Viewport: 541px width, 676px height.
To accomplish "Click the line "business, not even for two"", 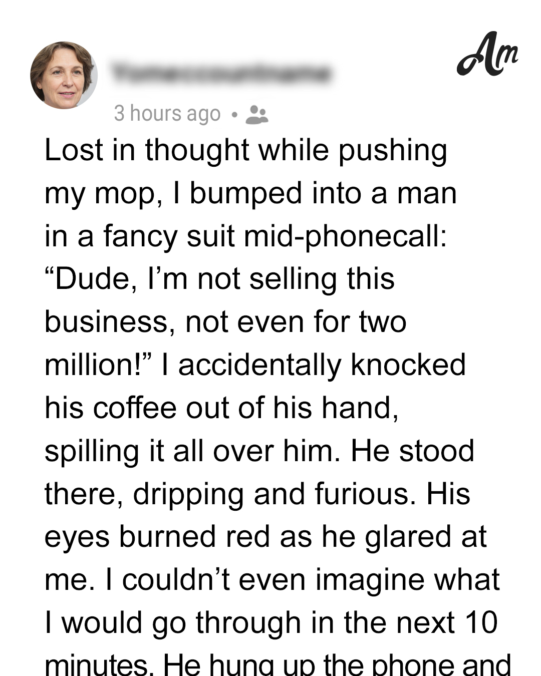I will click(225, 322).
